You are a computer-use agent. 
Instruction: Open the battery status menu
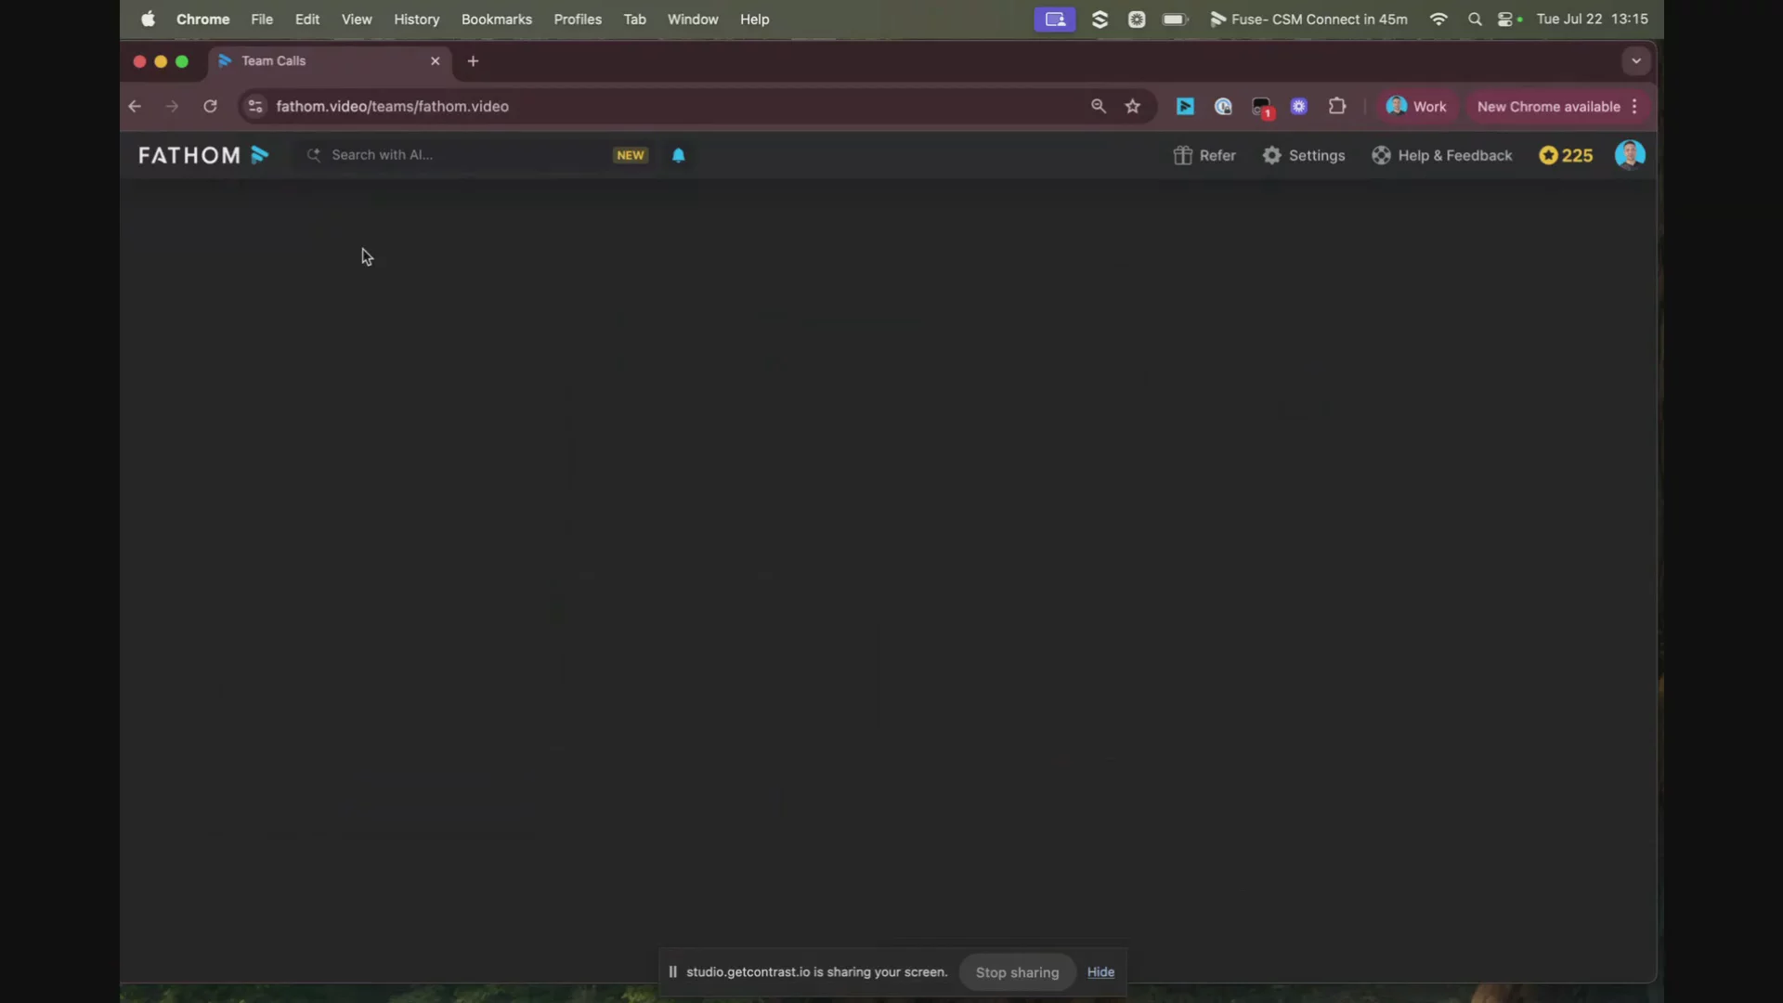pos(1176,19)
